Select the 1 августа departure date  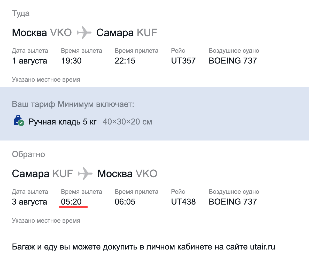tap(29, 61)
